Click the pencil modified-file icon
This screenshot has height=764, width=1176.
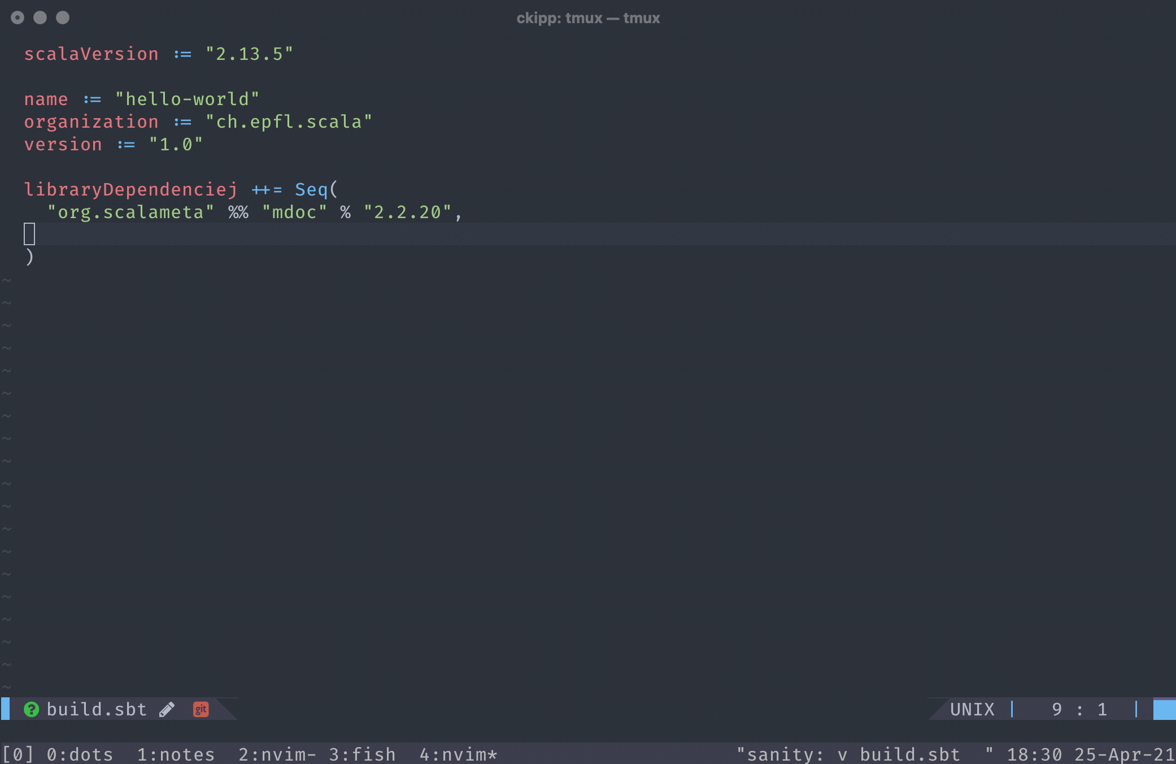tap(167, 709)
